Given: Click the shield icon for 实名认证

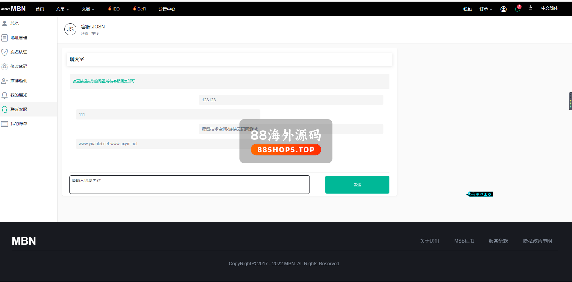Looking at the screenshot, I should click(x=4, y=52).
